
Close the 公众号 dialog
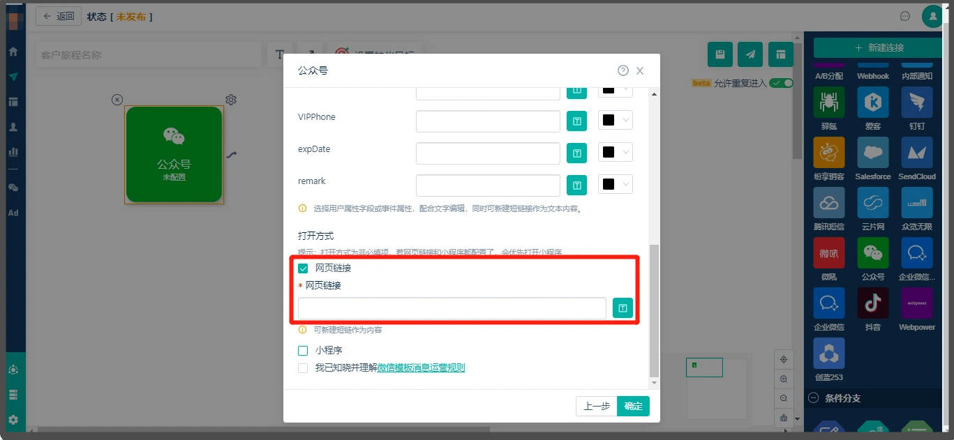[640, 71]
